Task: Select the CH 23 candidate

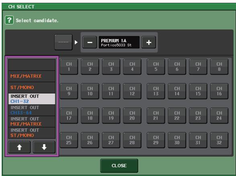Action: [x=198, y=116]
